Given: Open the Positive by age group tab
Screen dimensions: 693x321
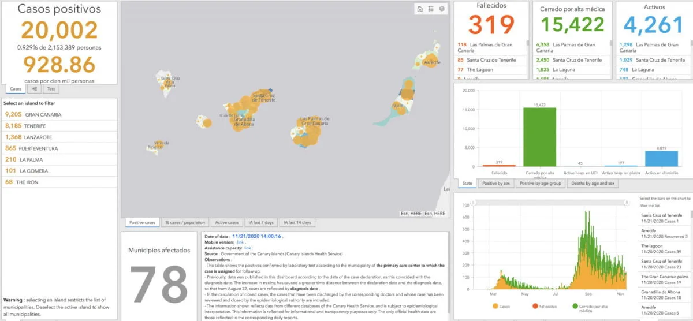Looking at the screenshot, I should click(x=540, y=184).
